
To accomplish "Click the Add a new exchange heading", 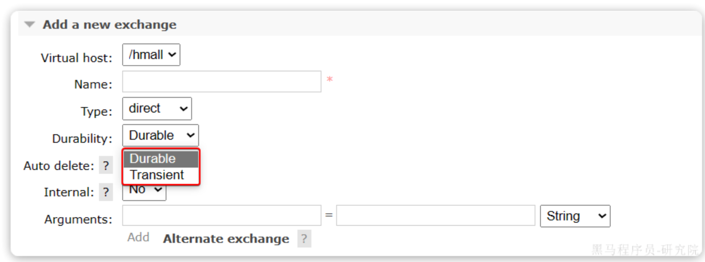I will [x=110, y=25].
